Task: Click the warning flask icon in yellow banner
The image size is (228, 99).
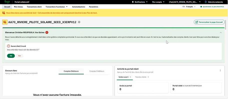Action: pos(4,13)
